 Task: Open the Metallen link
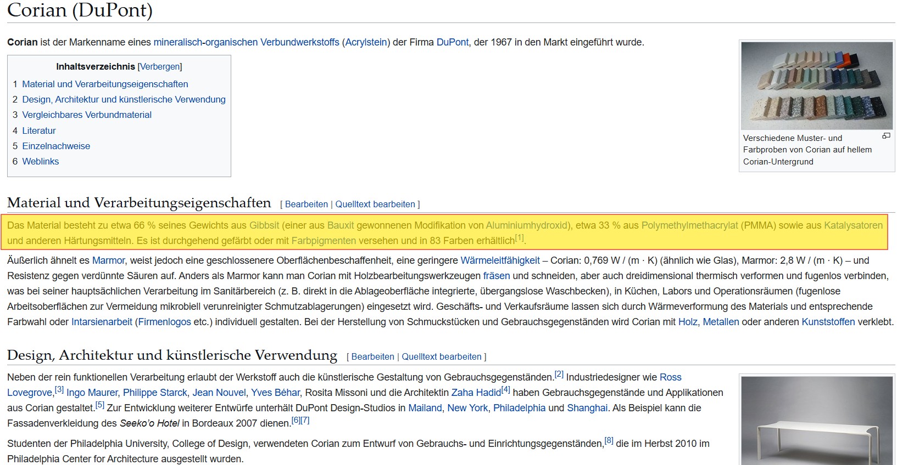point(721,322)
